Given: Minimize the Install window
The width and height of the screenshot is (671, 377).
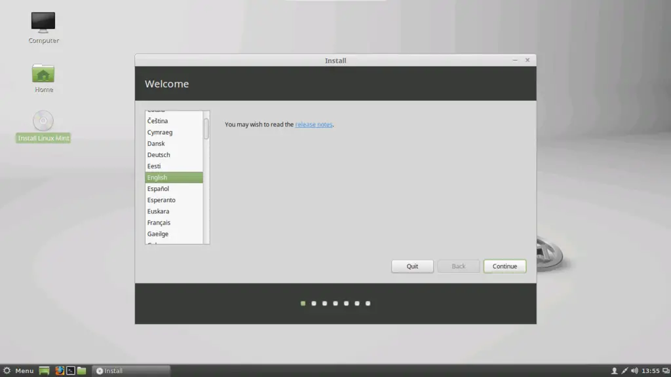Looking at the screenshot, I should click(x=515, y=60).
